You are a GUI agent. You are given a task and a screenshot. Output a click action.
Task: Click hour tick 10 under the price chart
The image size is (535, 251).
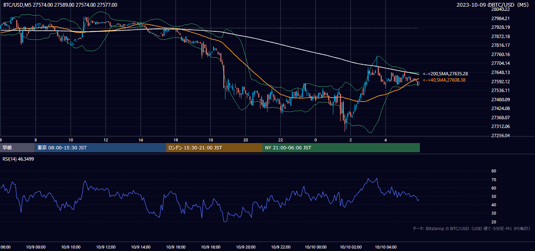[x=71, y=140]
